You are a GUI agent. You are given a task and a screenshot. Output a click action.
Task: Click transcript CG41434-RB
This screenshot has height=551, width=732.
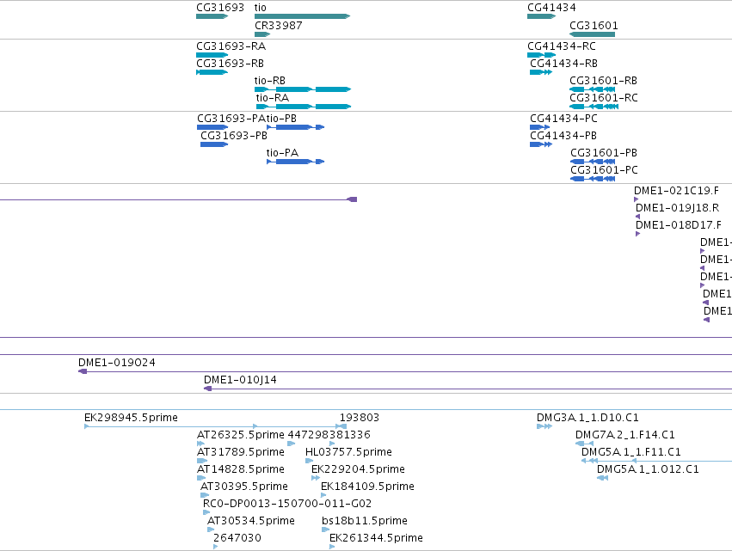coord(541,72)
